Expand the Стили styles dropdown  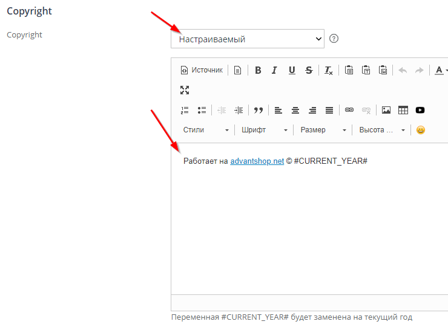point(206,130)
